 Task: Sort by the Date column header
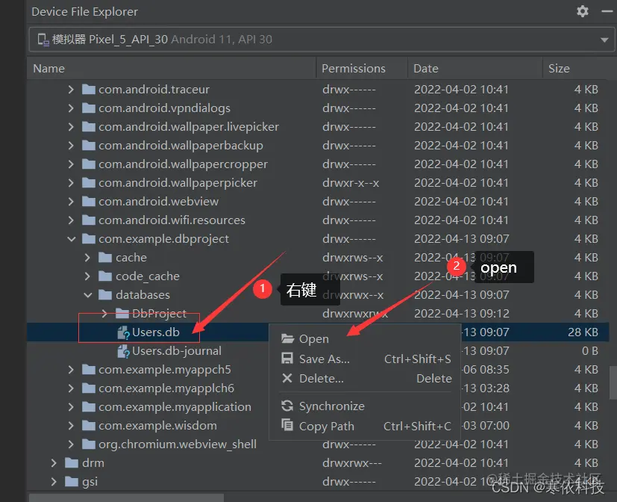(x=426, y=69)
